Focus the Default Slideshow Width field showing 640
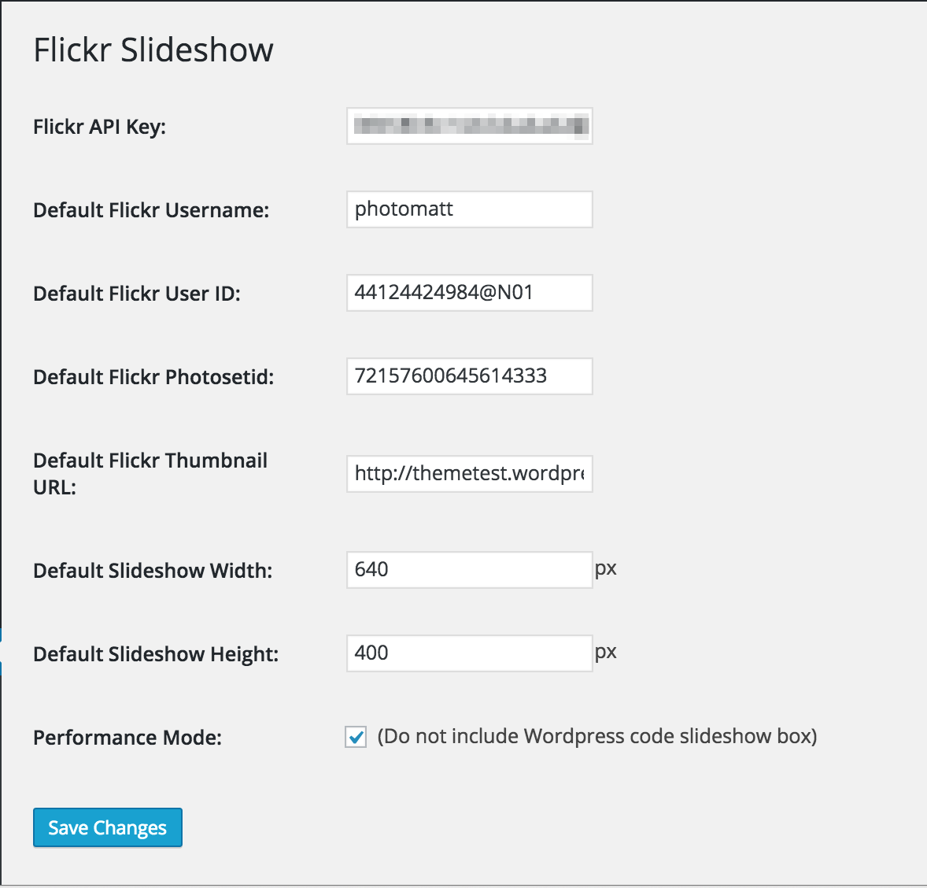This screenshot has height=888, width=927. coord(470,570)
